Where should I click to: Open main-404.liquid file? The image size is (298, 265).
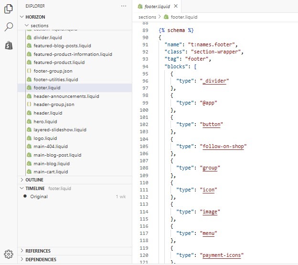click(x=74, y=147)
